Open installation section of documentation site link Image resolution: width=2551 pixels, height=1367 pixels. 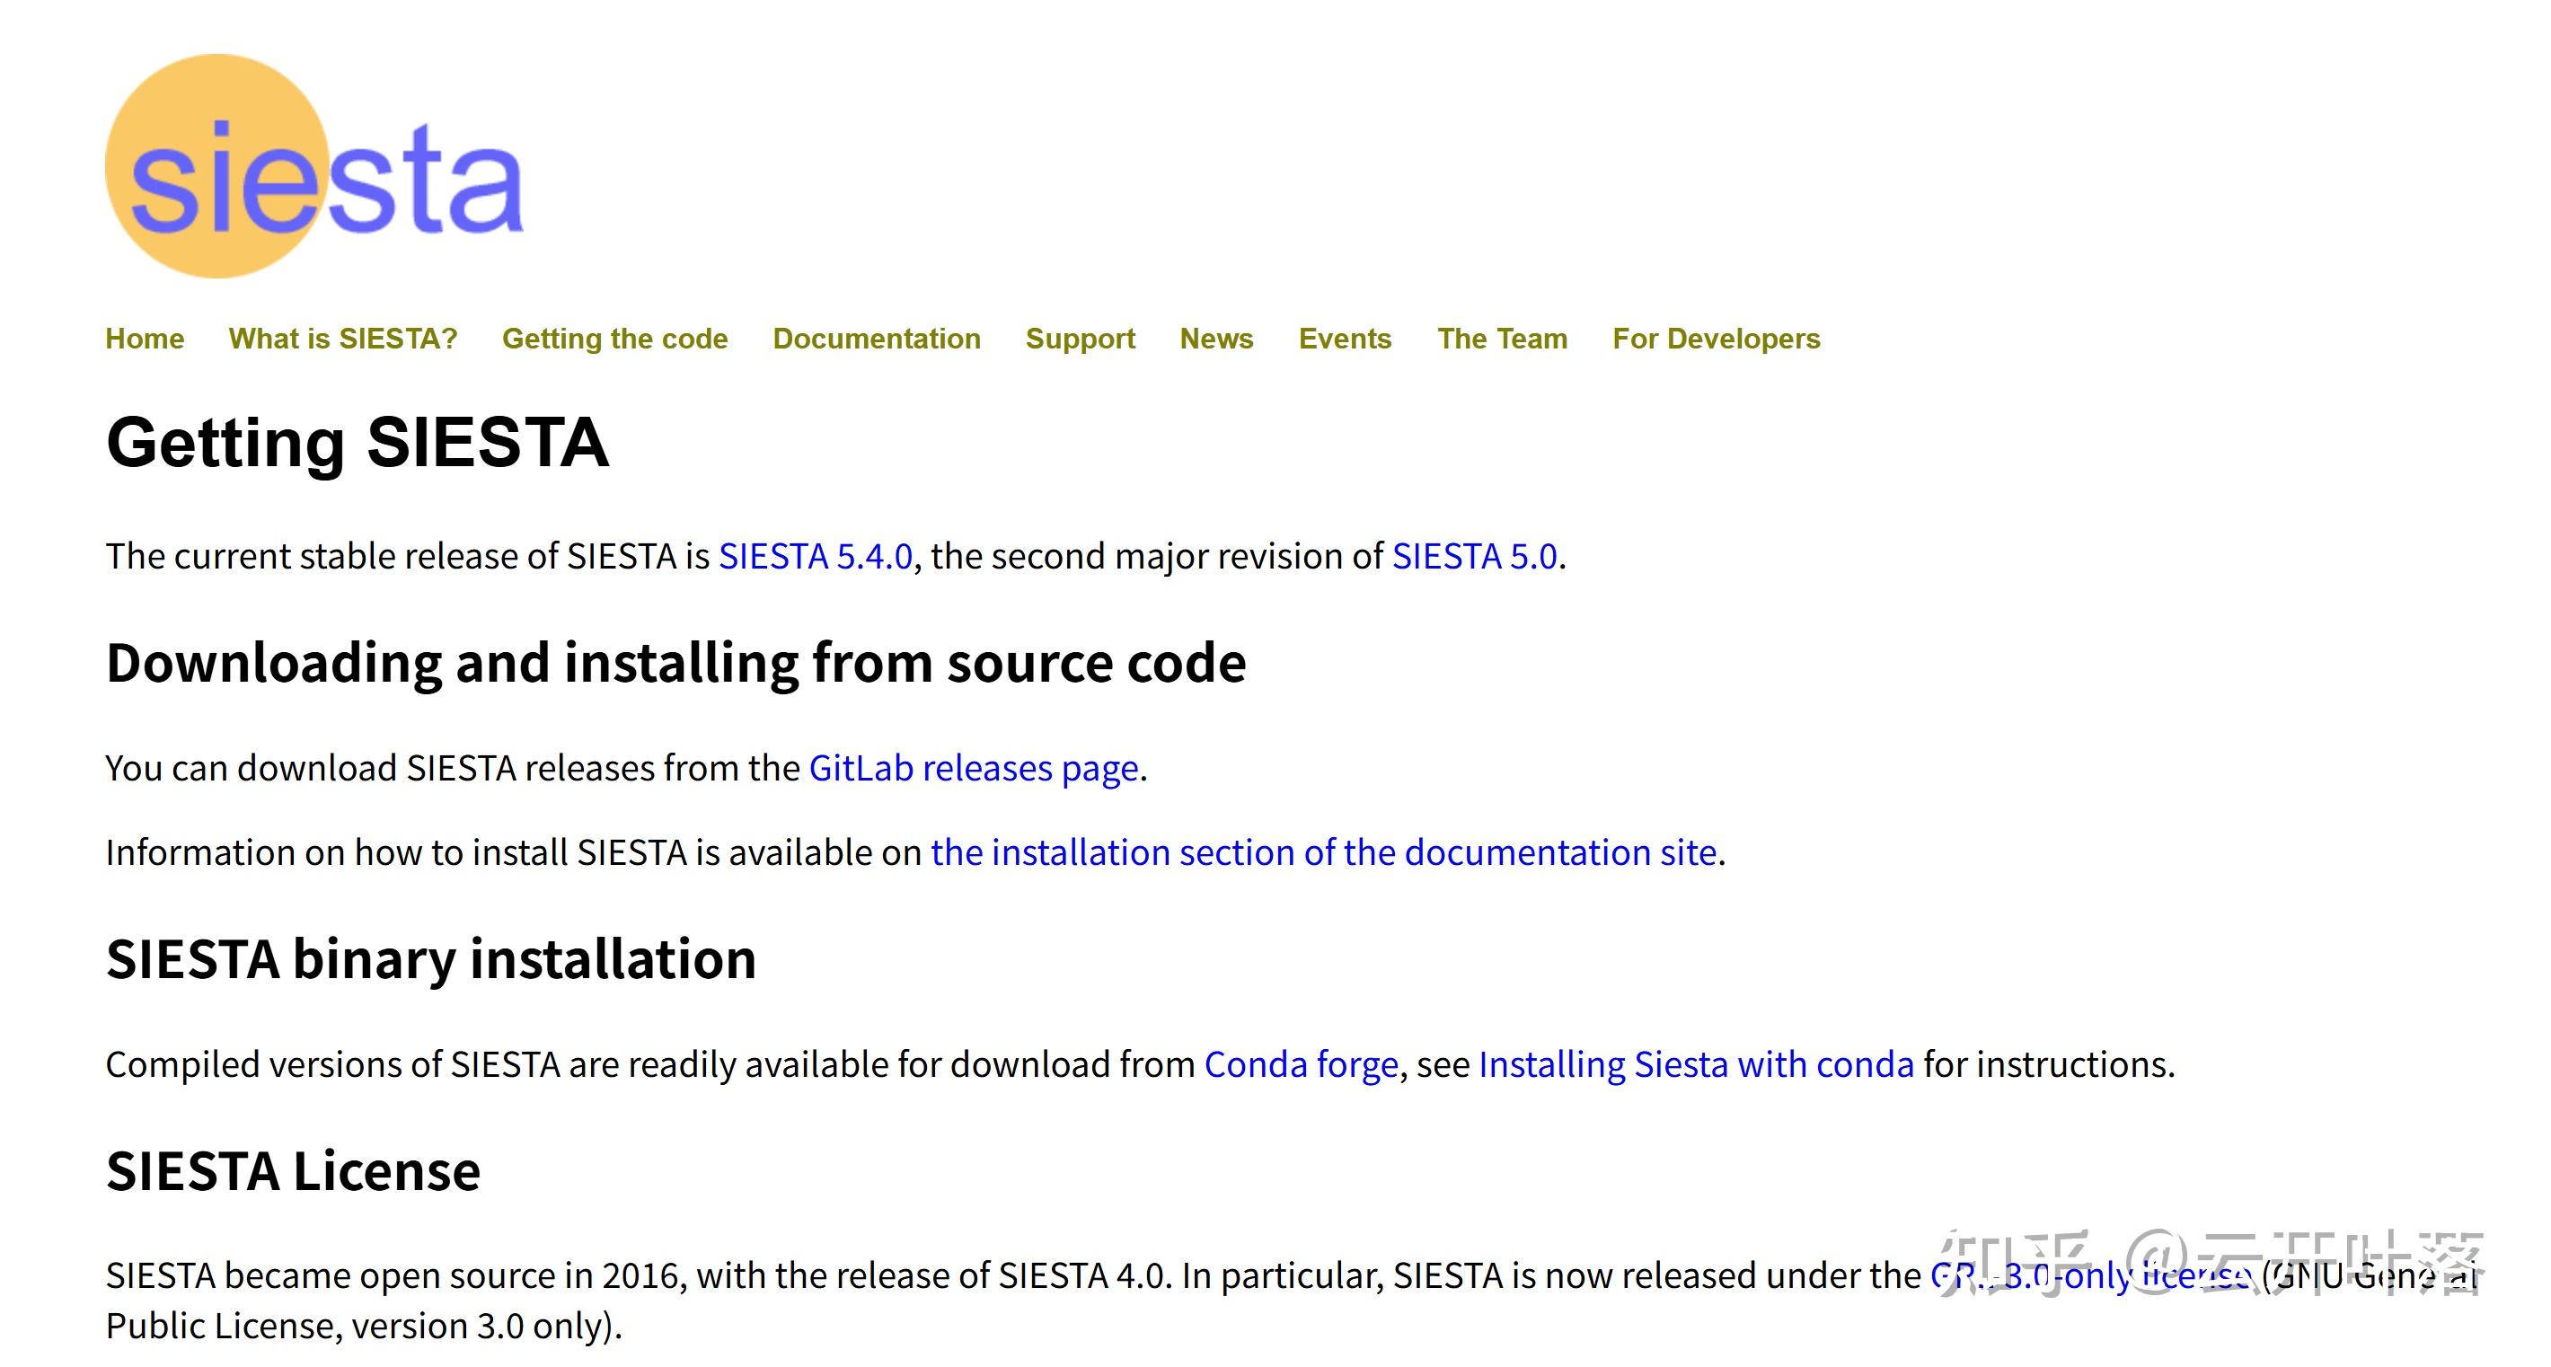(1323, 852)
